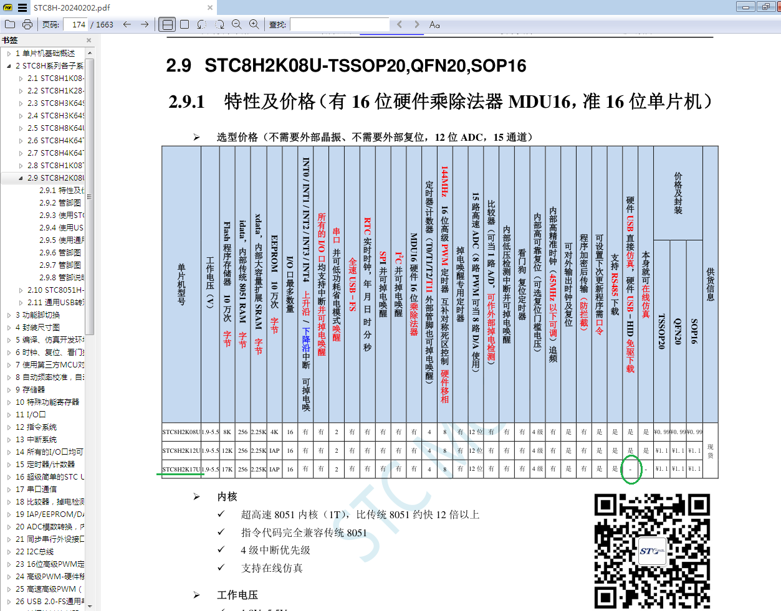
Task: Select bookmark 2.9.2 管脚图
Action: tap(60, 203)
